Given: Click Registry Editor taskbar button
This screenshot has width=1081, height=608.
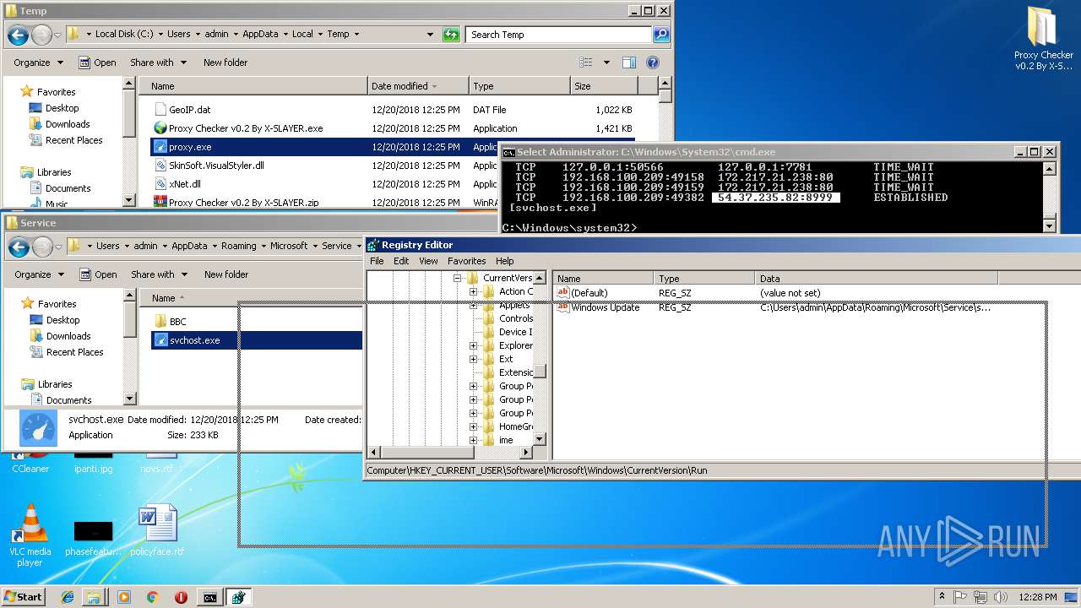Looking at the screenshot, I should tap(238, 597).
